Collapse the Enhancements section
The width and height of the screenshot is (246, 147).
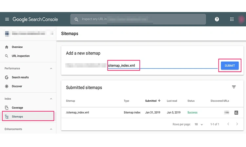[x=51, y=129]
